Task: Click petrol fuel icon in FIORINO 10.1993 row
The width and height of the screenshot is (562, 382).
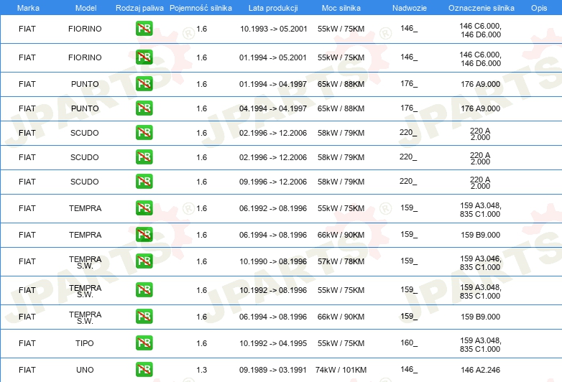Action: click(144, 28)
